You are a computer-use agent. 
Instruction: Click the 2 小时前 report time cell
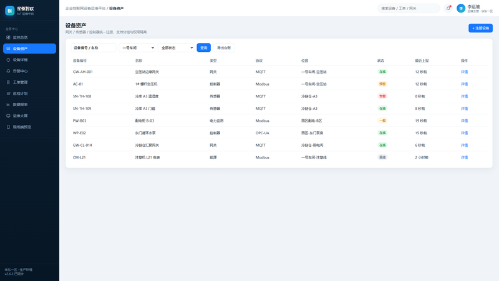pos(422,157)
